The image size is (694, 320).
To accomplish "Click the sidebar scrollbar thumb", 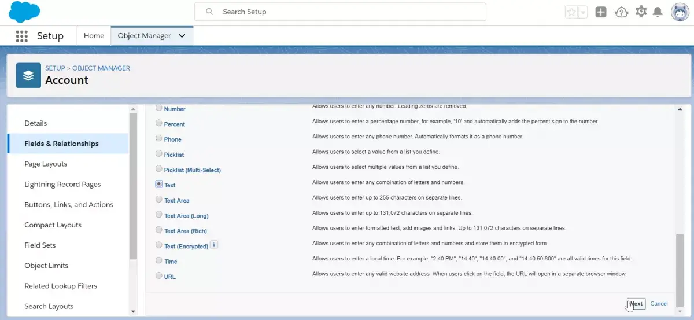I will tap(133, 186).
